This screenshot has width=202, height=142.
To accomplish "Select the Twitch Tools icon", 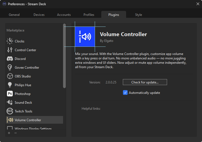I will [x=10, y=111].
